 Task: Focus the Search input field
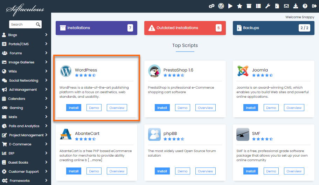[x=22, y=25]
